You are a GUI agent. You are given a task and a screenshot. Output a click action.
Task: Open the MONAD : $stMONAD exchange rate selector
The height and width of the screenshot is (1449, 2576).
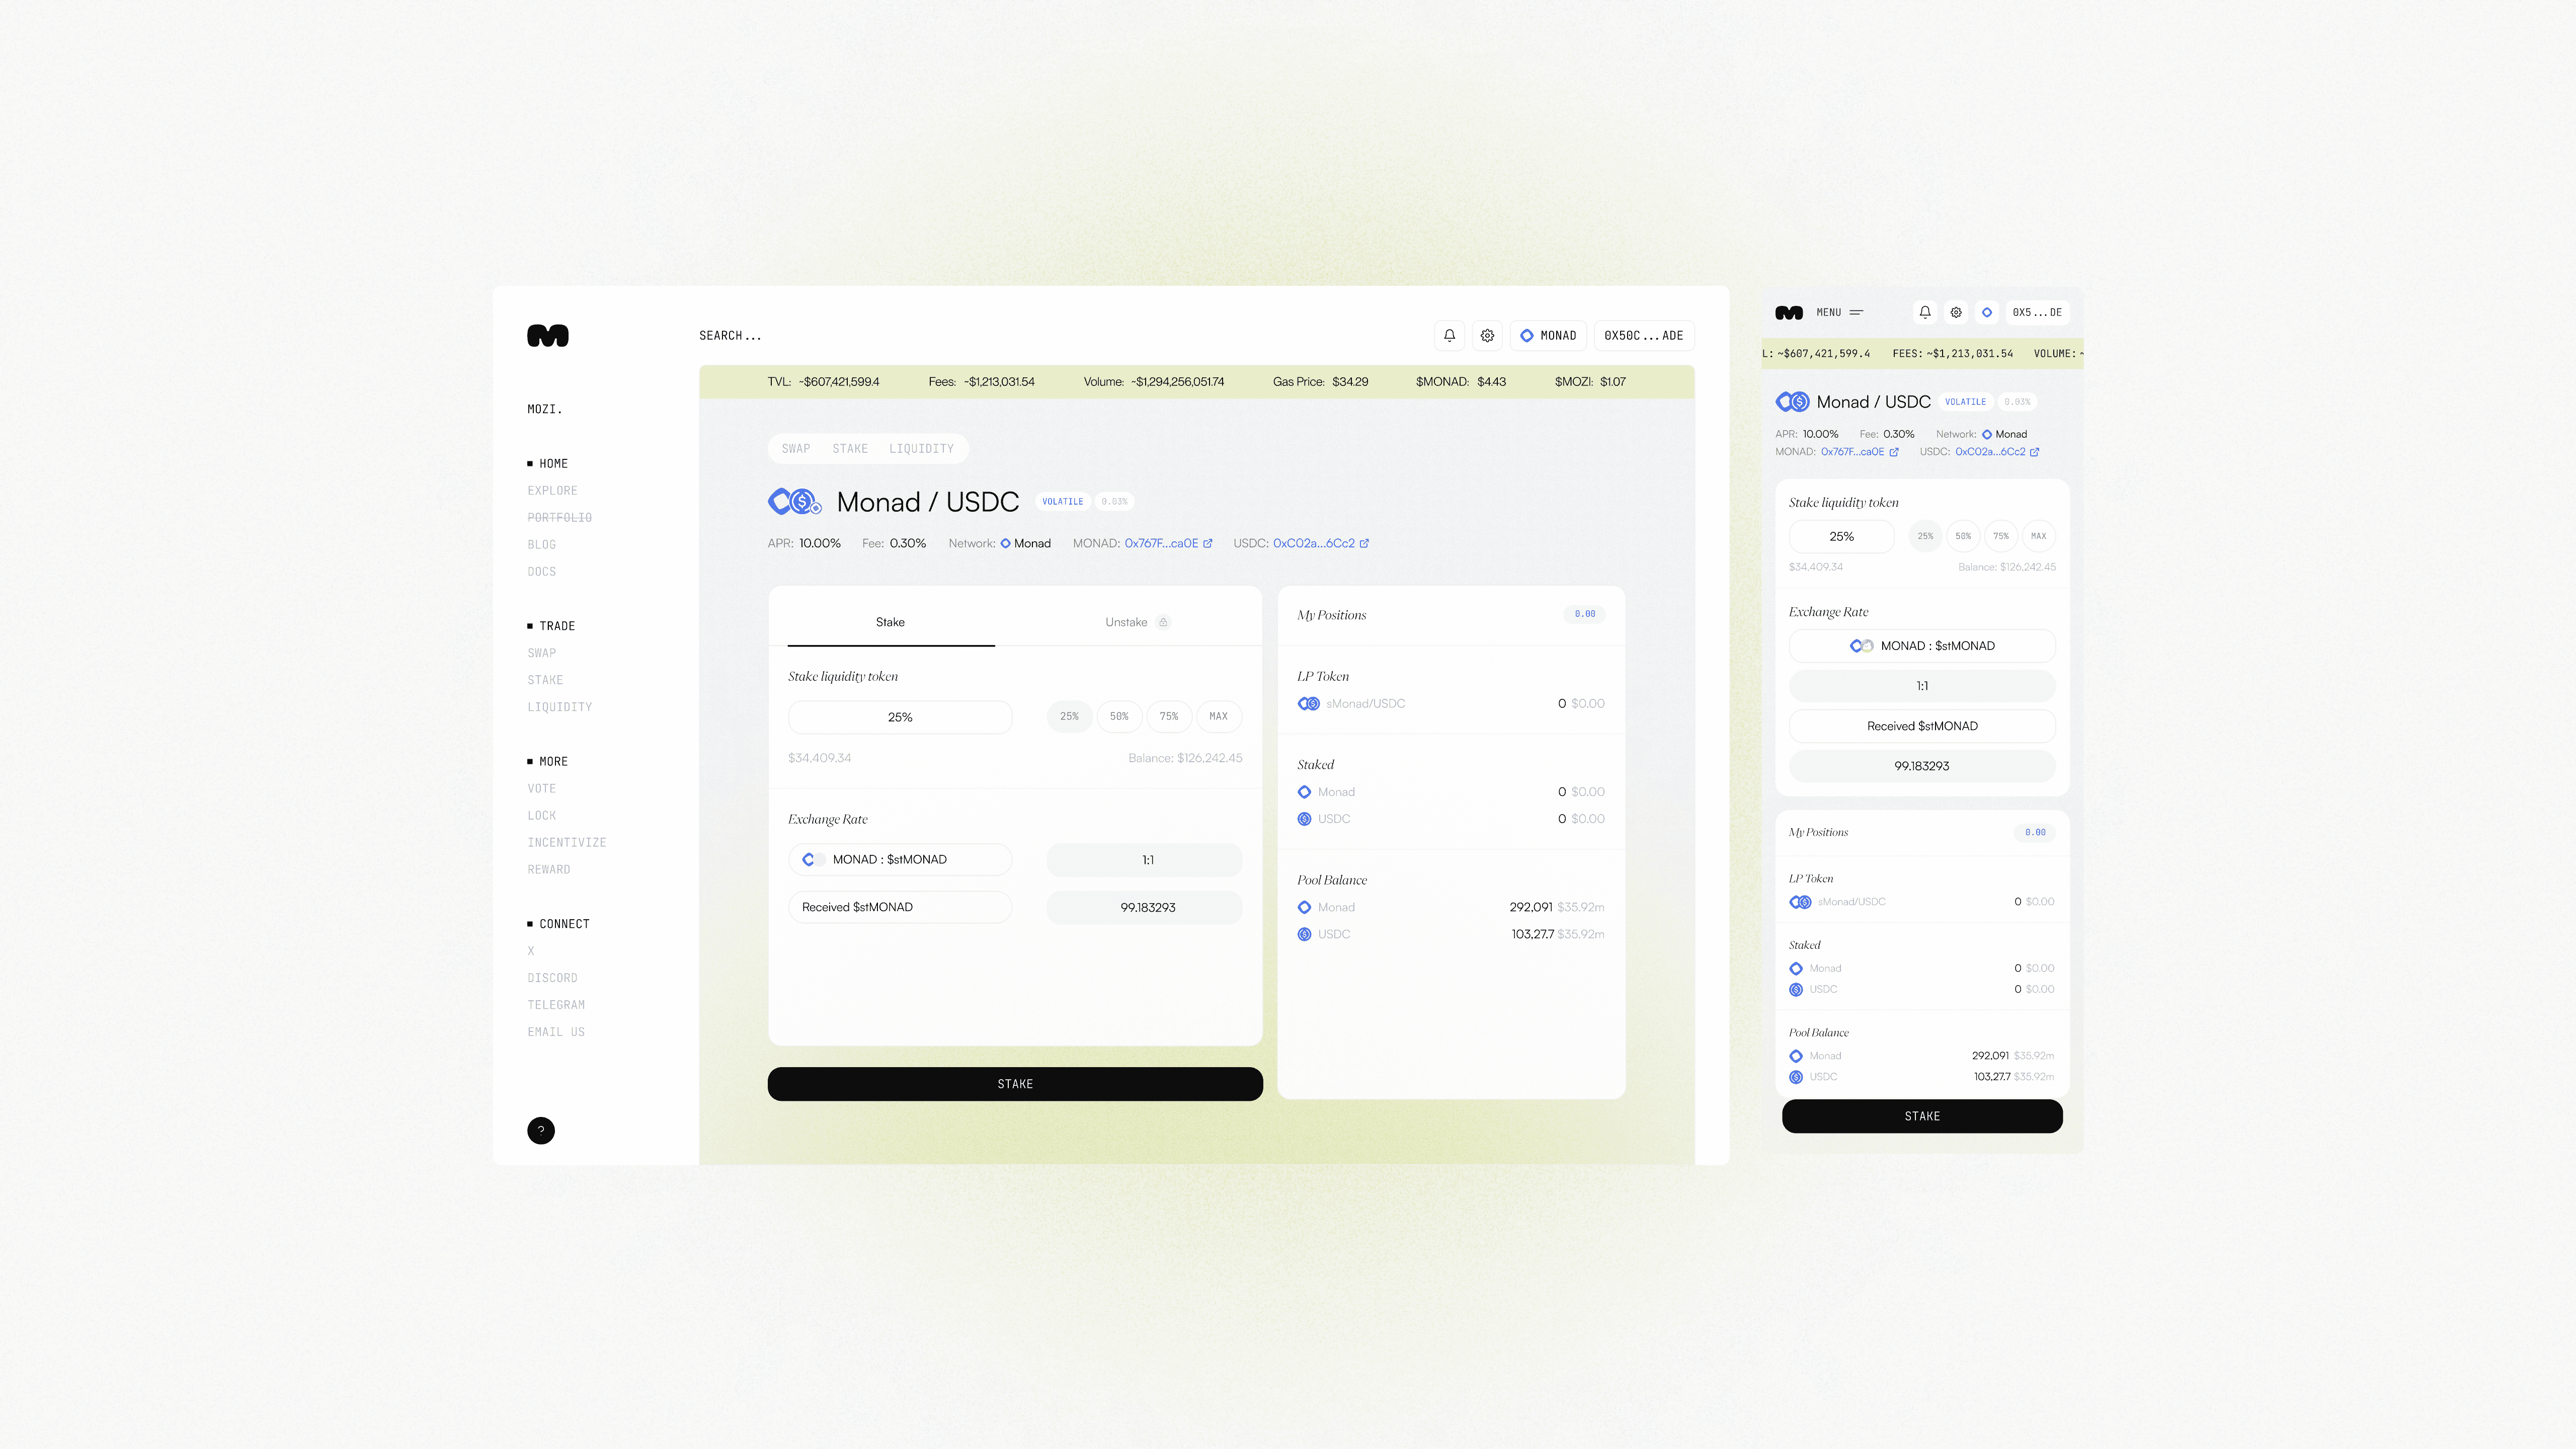pos(900,860)
